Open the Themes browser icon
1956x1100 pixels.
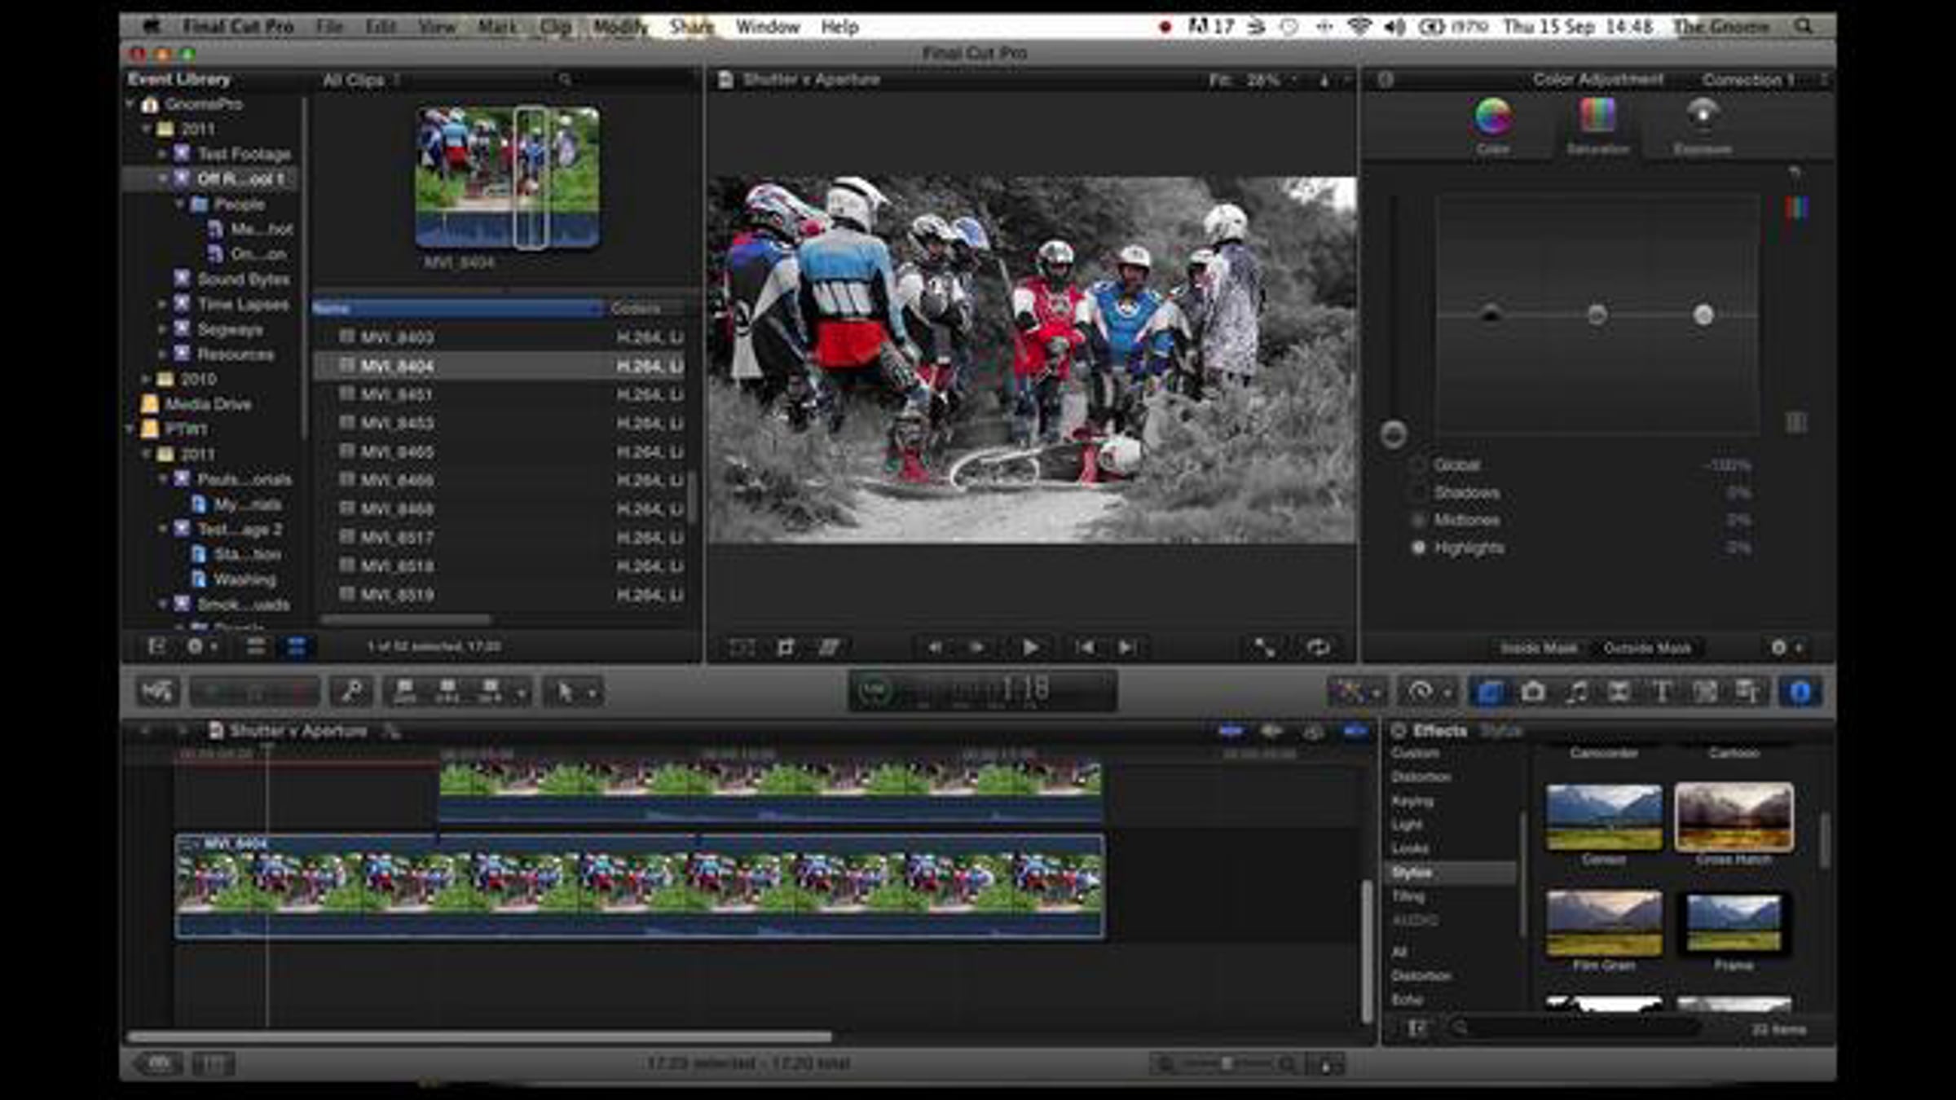[1747, 693]
